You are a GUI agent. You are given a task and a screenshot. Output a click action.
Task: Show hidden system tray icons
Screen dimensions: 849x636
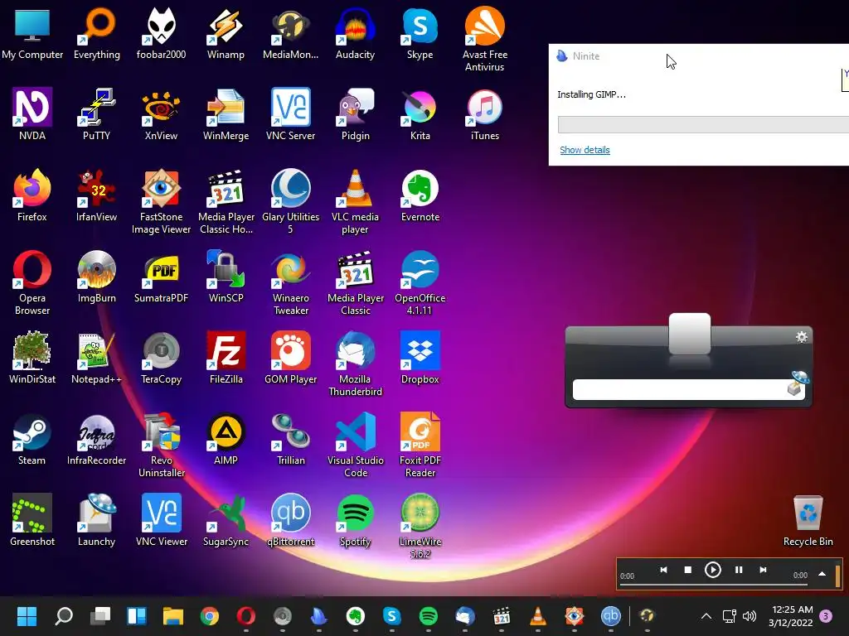(706, 616)
